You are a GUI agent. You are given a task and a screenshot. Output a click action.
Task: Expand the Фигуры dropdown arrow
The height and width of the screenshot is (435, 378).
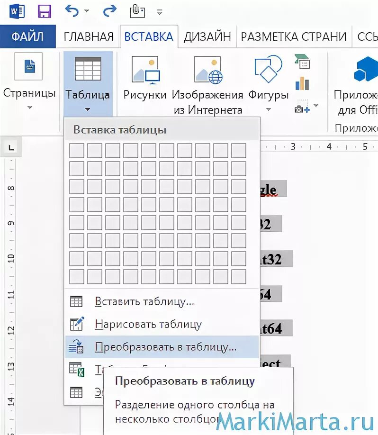(269, 109)
